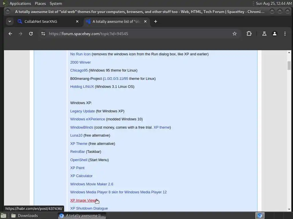The height and width of the screenshot is (219, 293).
Task: Click the 'Windows XP:' section heading text
Action: (81, 103)
